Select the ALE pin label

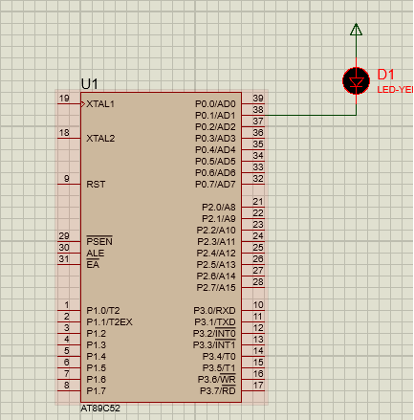click(96, 254)
